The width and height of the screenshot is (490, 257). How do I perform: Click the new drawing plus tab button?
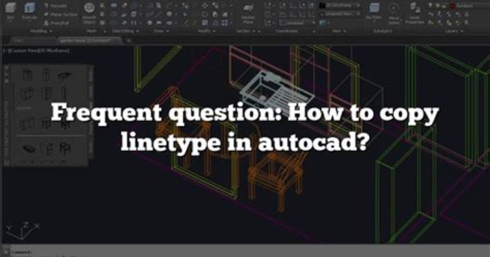tap(128, 41)
